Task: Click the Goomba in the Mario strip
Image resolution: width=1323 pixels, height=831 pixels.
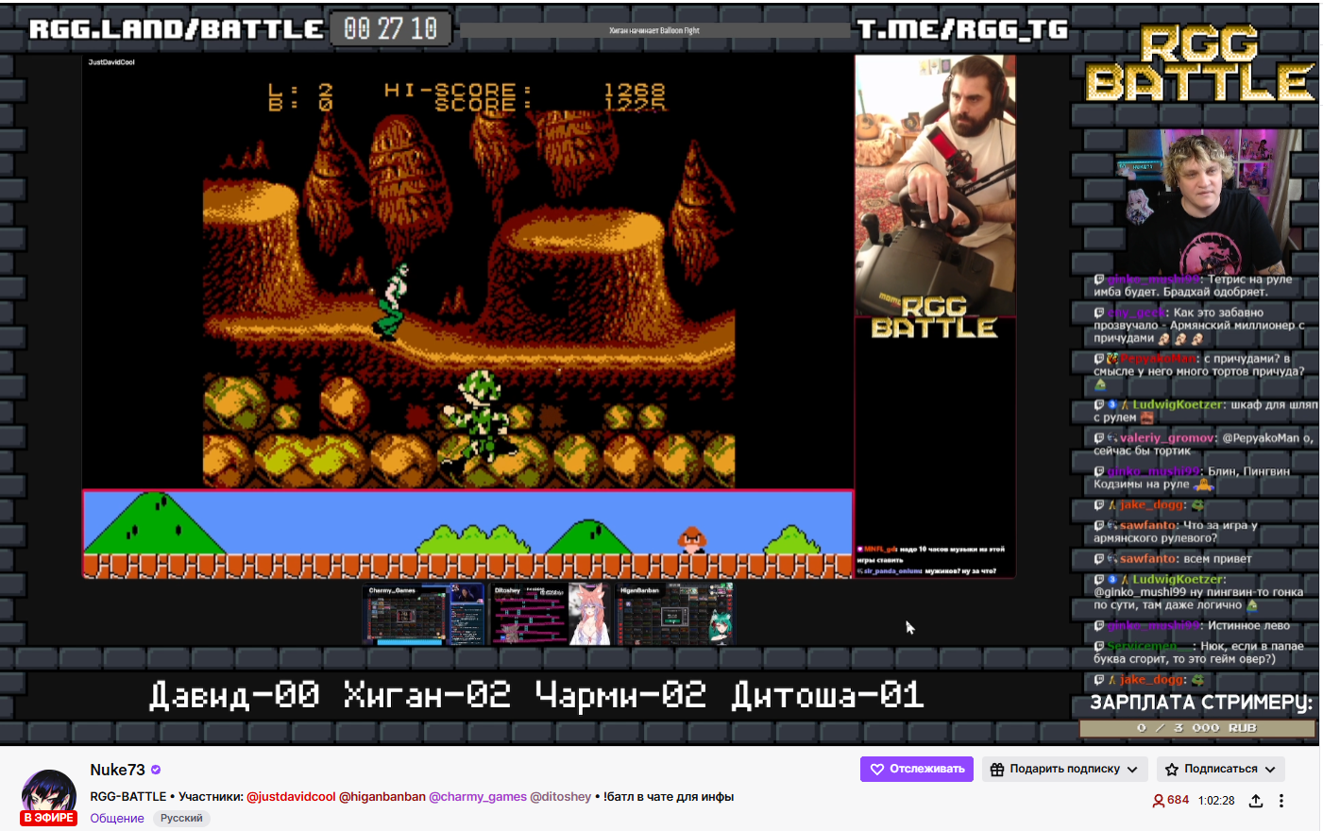Action: [692, 540]
